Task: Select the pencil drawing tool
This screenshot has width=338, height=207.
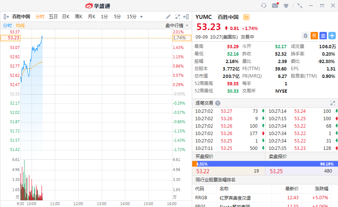Action: click(168, 17)
